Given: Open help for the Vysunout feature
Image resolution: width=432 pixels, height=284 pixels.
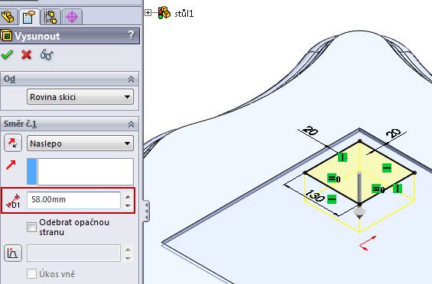Looking at the screenshot, I should click(132, 35).
